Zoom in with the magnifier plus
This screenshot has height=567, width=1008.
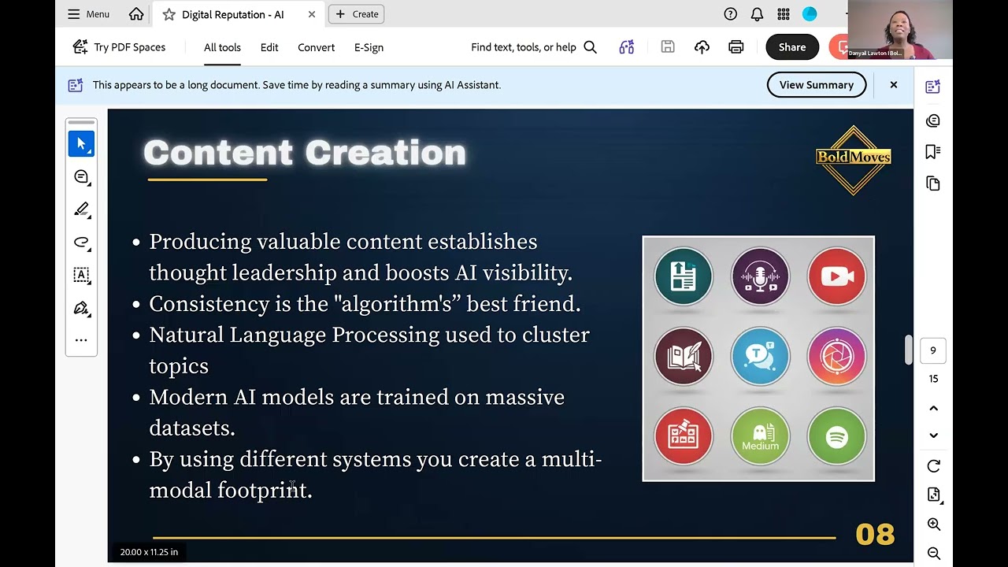click(934, 524)
